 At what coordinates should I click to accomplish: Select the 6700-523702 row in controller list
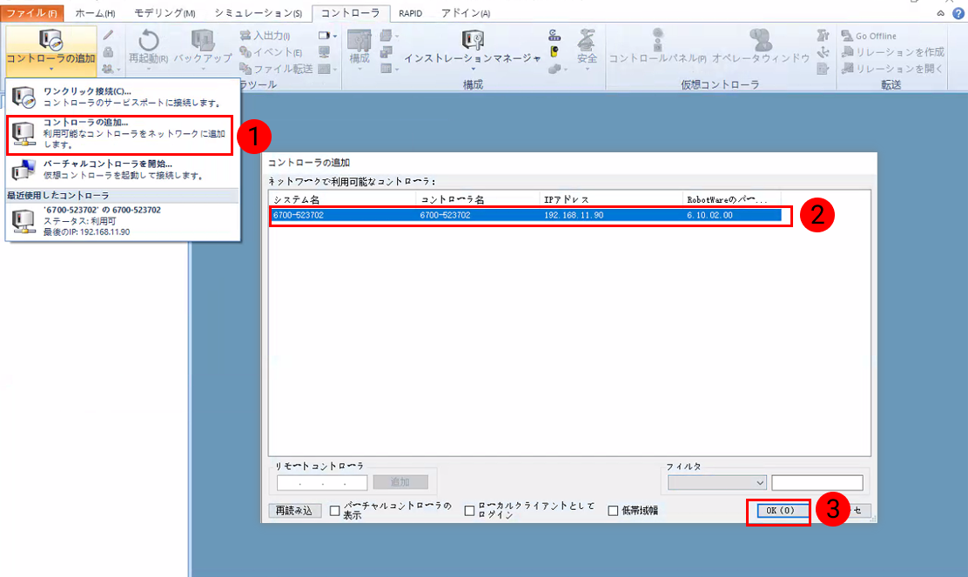(526, 215)
